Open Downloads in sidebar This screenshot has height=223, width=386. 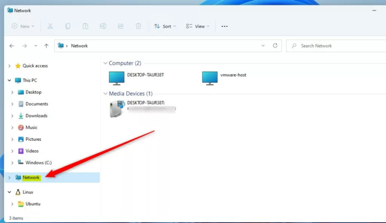coord(36,116)
